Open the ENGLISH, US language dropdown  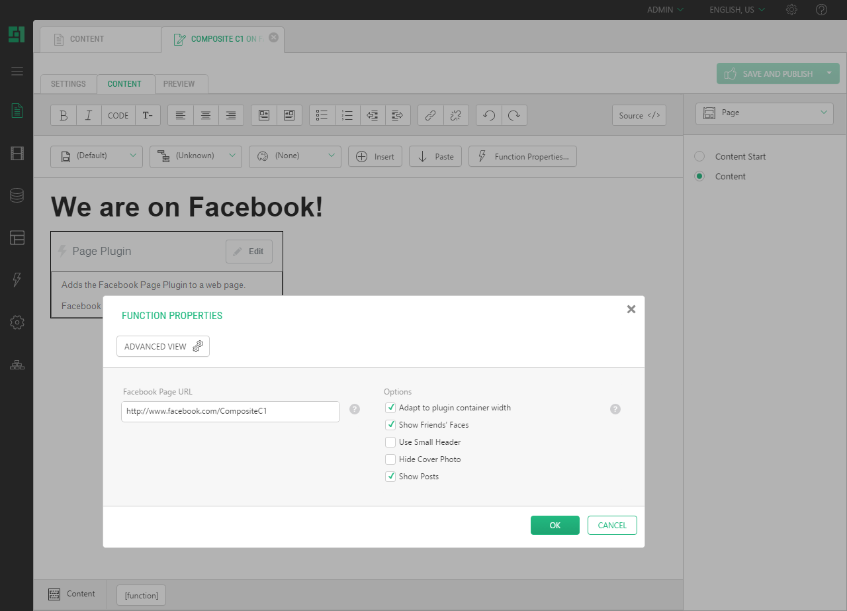coord(736,10)
